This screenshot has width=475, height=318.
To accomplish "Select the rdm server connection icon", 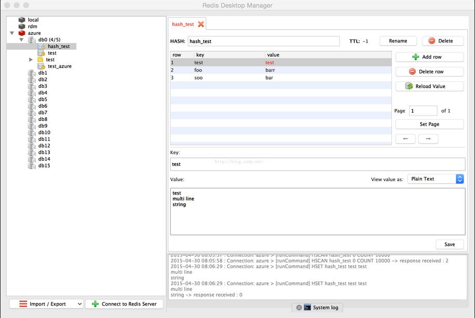I will point(22,26).
